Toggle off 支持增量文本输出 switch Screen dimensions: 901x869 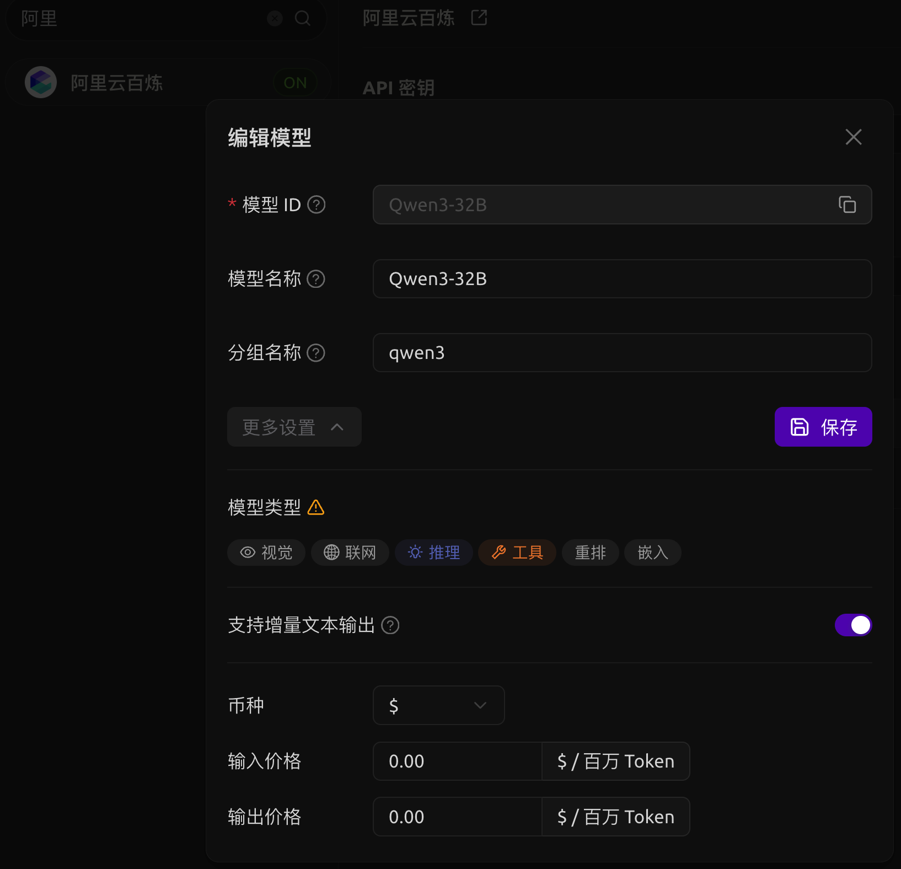pos(853,625)
